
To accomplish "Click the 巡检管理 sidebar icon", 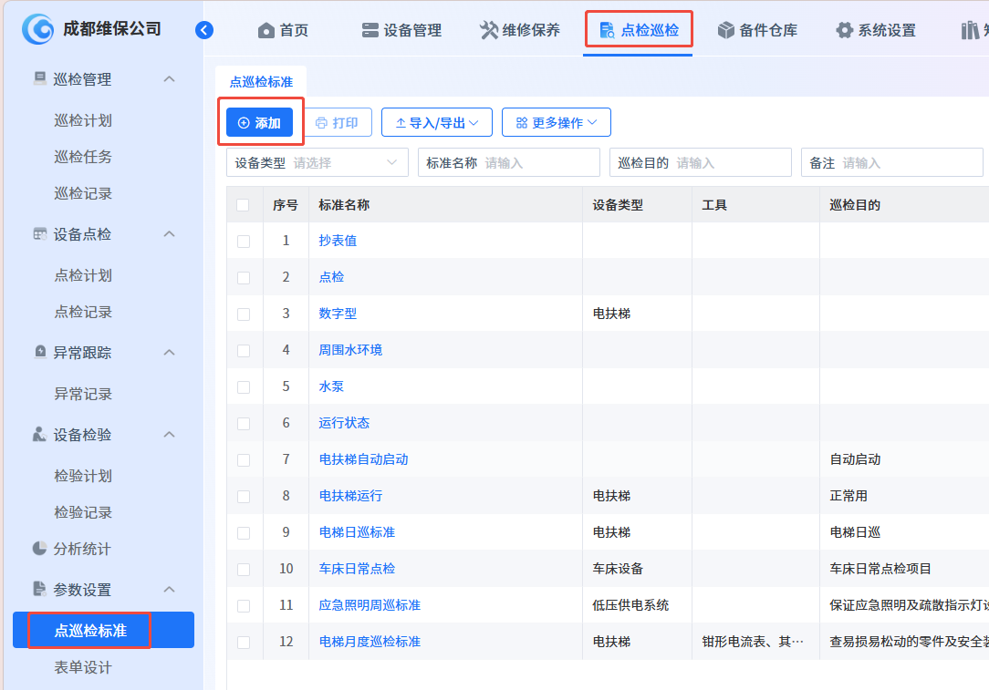I will click(x=40, y=78).
